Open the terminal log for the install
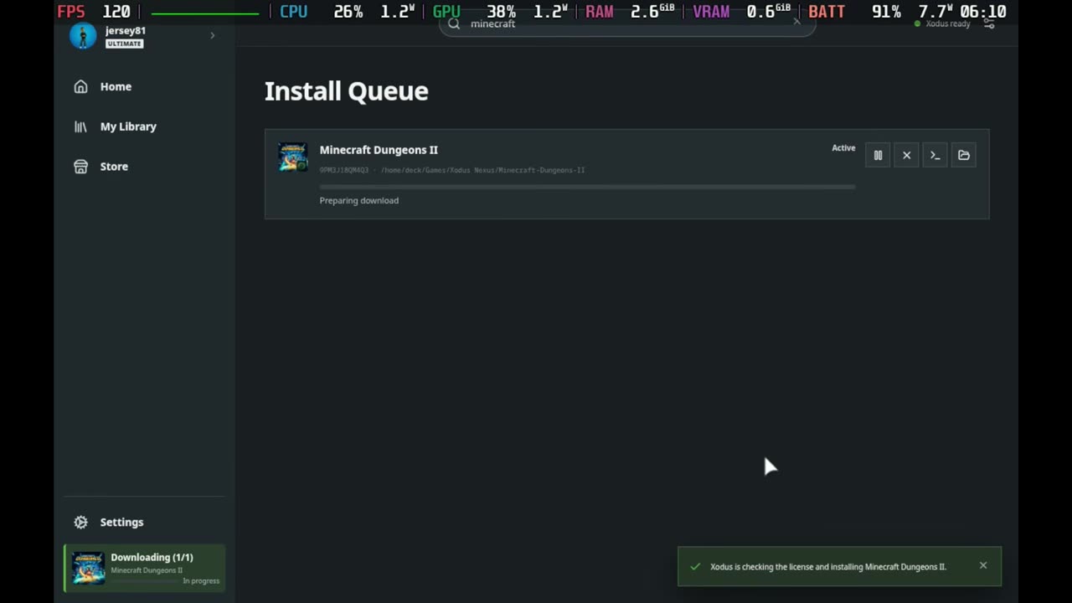1072x603 pixels. pos(935,155)
